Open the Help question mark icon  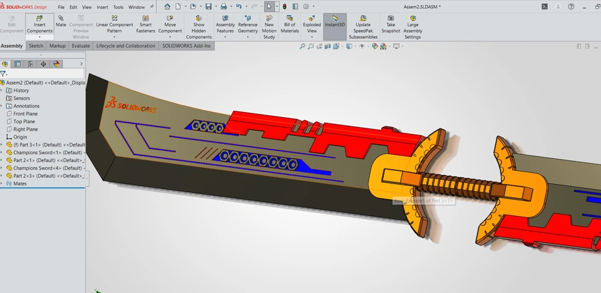click(x=571, y=6)
